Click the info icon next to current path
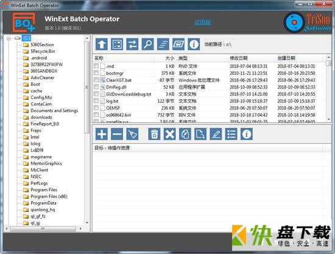 [x=194, y=44]
